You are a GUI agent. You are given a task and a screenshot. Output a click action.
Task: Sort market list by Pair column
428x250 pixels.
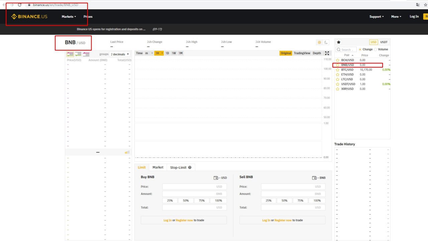click(349, 55)
